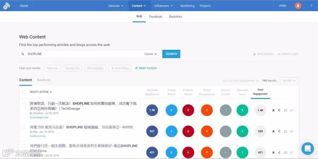The image size is (318, 159).
Task: Open Sort by Total Engagement dropdown
Action: point(241,81)
